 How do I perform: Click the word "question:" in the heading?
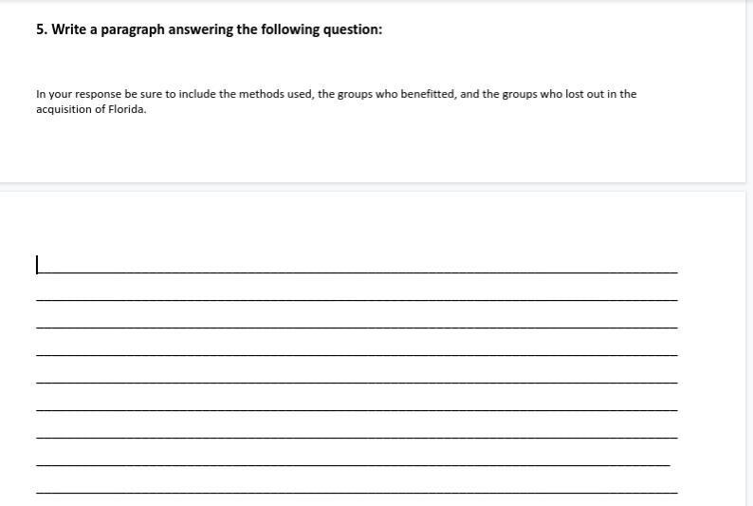point(353,29)
